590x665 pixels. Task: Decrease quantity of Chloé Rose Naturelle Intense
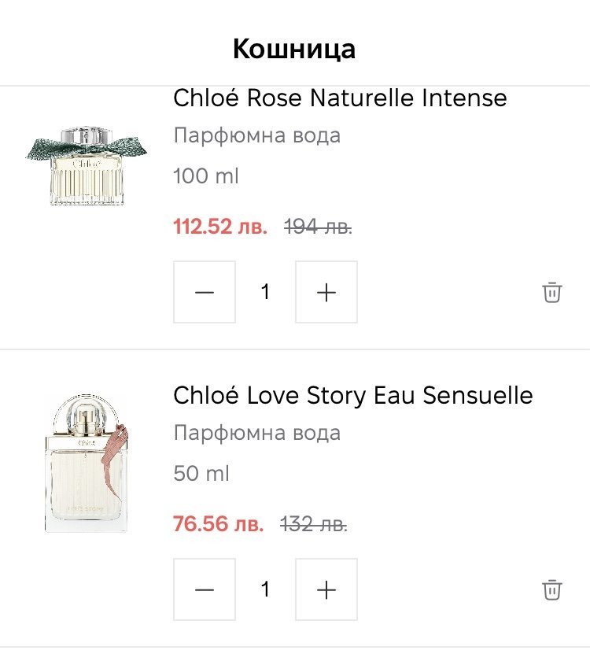pyautogui.click(x=205, y=292)
